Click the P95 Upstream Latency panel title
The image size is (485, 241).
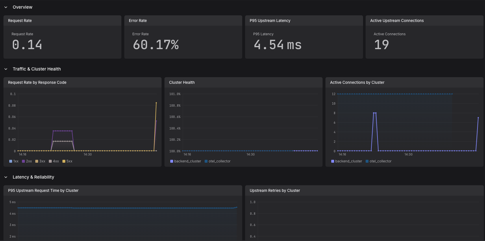pyautogui.click(x=270, y=21)
